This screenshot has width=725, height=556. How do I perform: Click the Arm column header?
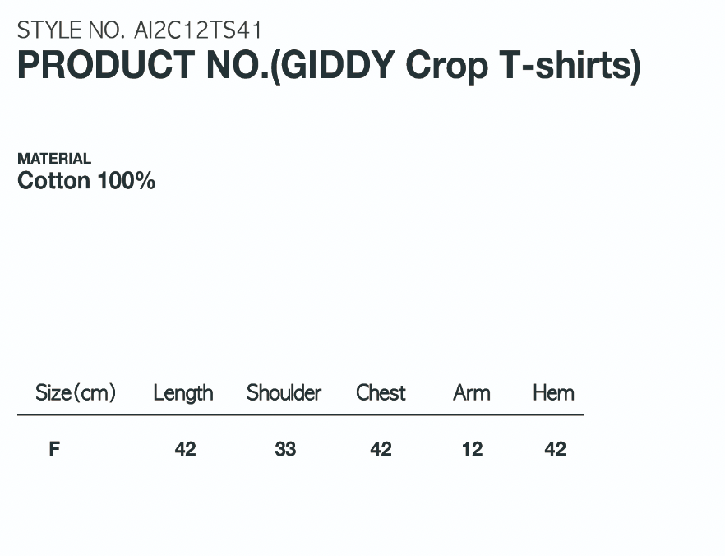click(x=472, y=392)
